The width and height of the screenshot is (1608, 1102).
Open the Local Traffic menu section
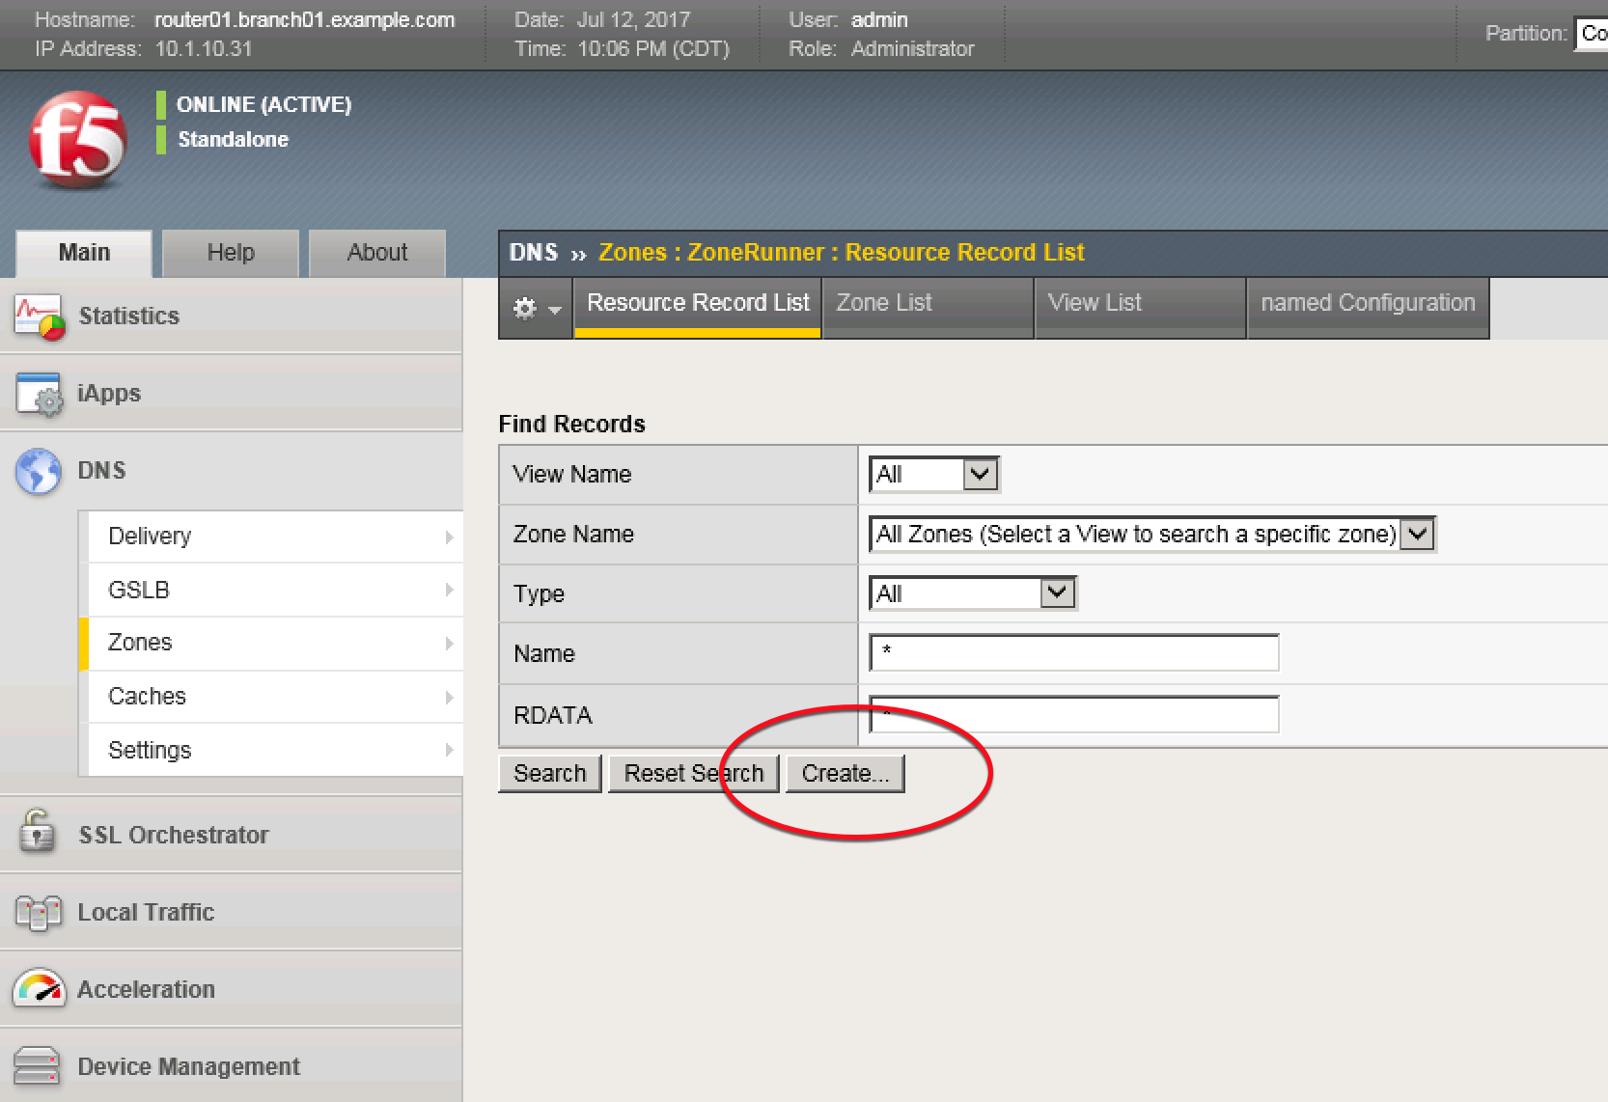232,912
